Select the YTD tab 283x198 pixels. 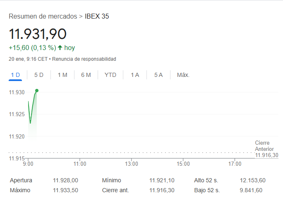110,75
